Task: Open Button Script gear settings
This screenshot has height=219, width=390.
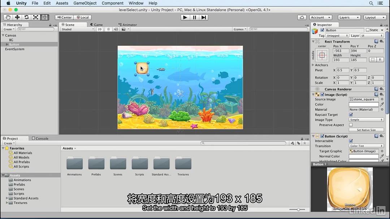Action: tap(382, 136)
